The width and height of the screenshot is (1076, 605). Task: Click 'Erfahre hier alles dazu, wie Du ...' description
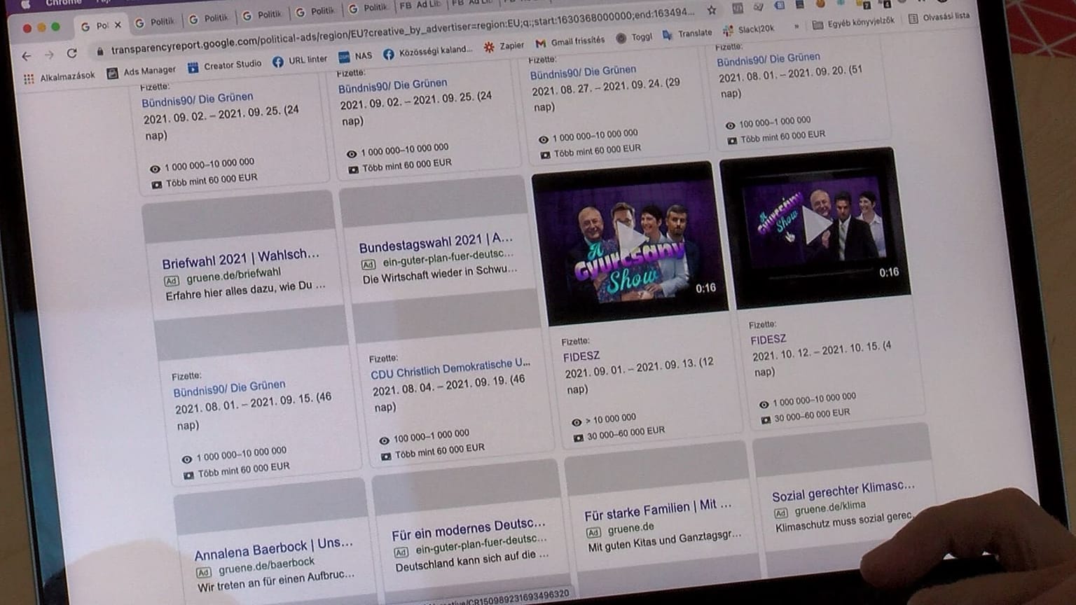pyautogui.click(x=245, y=291)
